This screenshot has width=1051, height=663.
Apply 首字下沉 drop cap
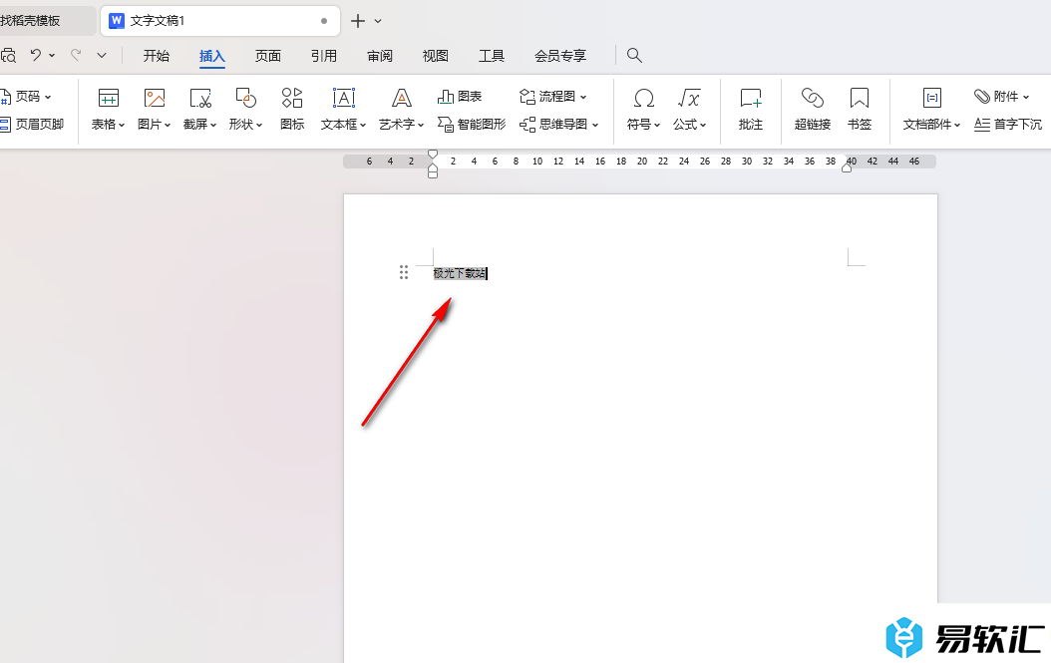tap(1008, 124)
